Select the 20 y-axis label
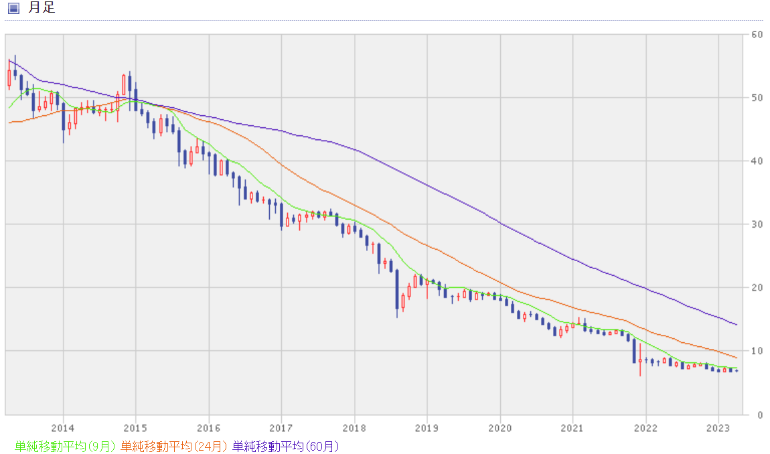Image resolution: width=770 pixels, height=454 pixels. (x=757, y=288)
